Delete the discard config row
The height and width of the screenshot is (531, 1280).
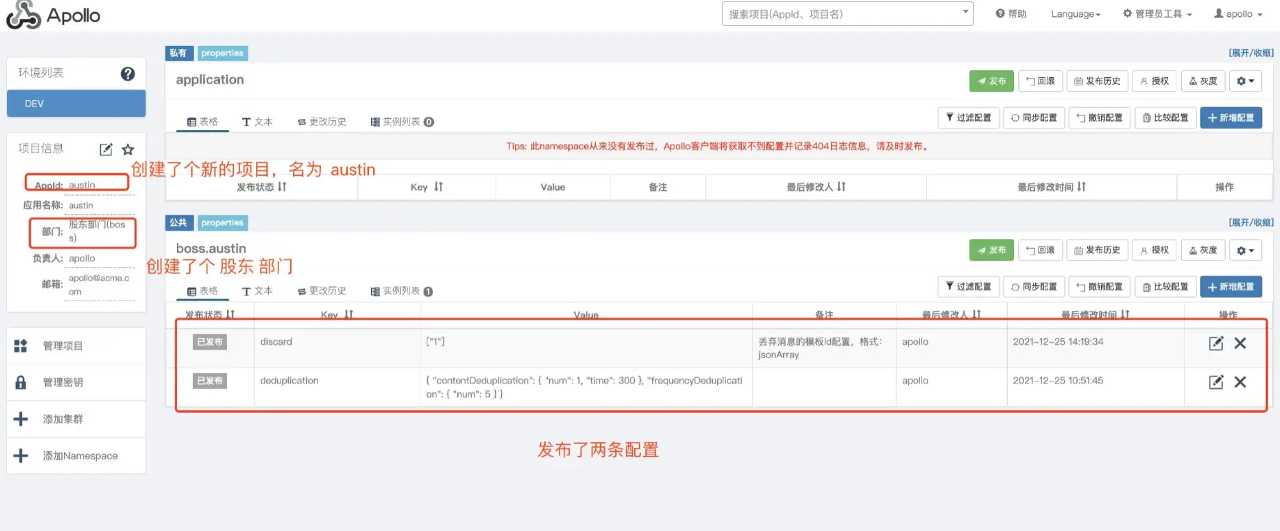click(1240, 343)
